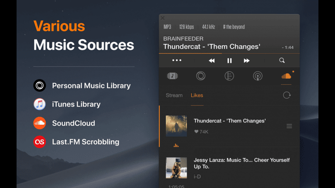Click the 44.1 kHz sample rate label
The image size is (335, 188).
pyautogui.click(x=209, y=27)
